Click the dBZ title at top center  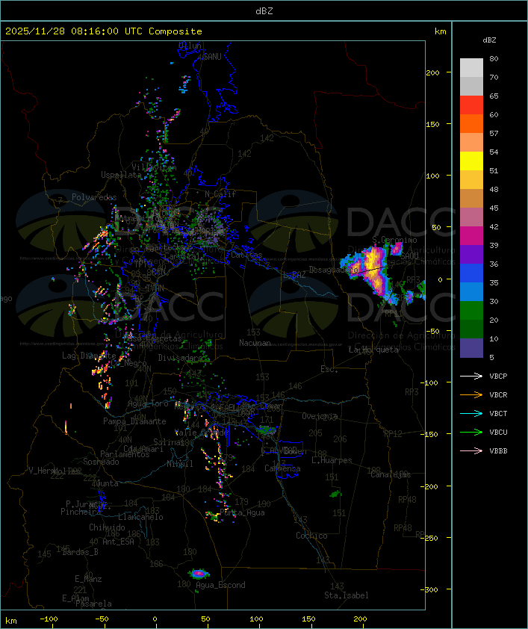click(264, 10)
